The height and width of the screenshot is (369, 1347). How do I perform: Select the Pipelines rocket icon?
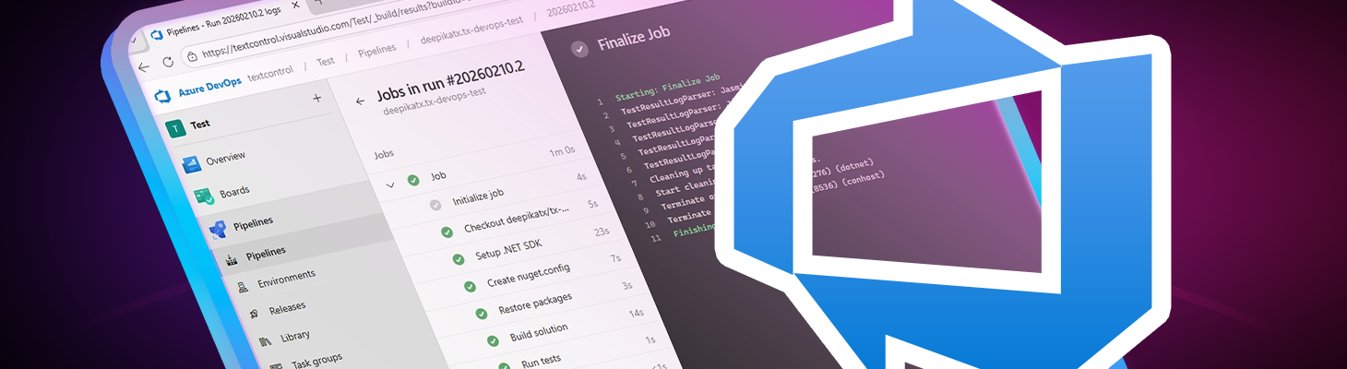(x=218, y=229)
